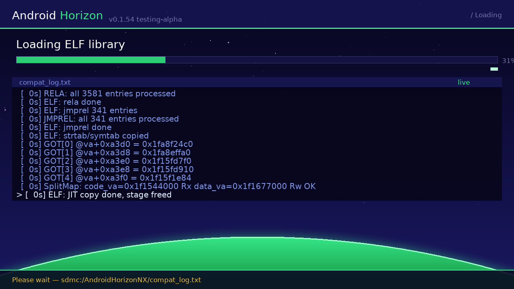Select the SplitMap code_va log line

168,186
